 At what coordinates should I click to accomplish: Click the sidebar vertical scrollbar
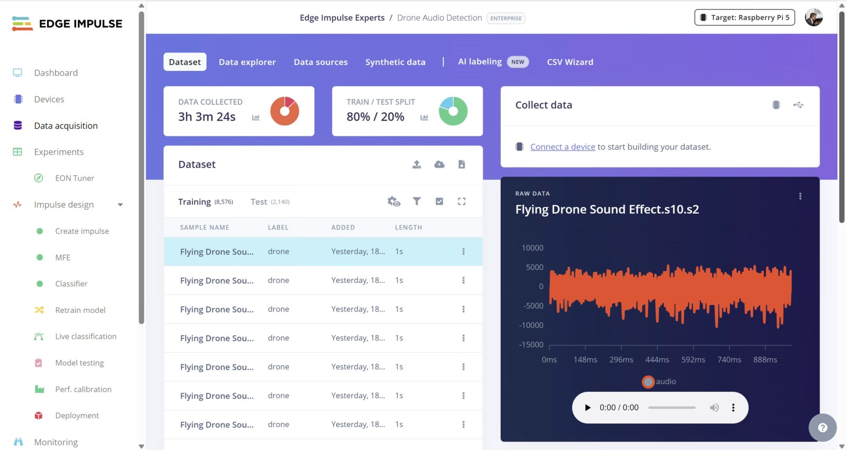[141, 168]
